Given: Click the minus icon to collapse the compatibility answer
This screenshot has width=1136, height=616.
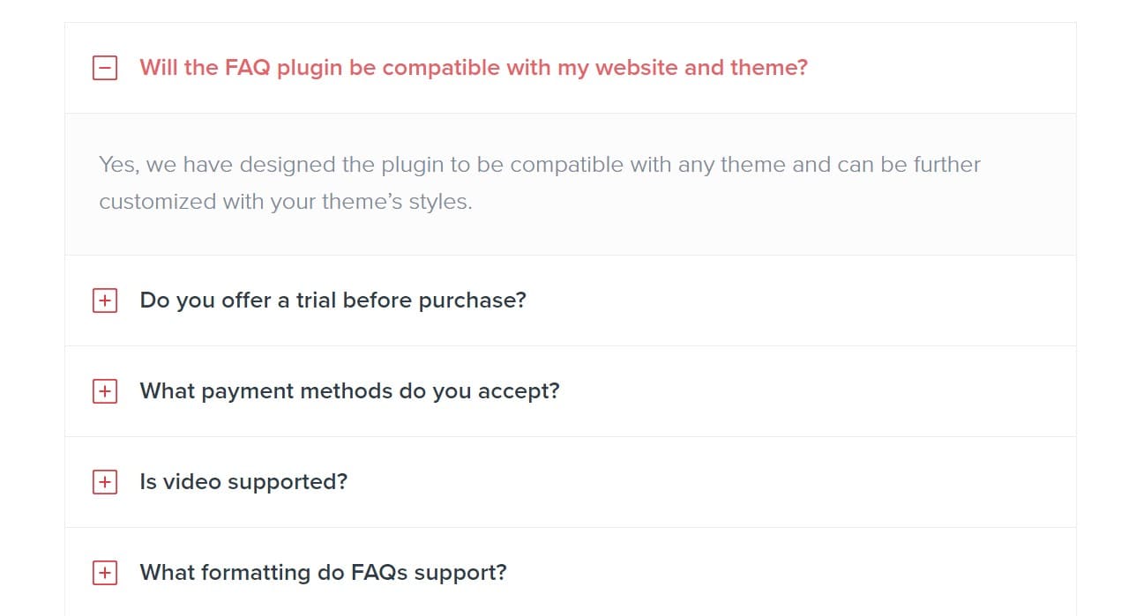Looking at the screenshot, I should (105, 67).
